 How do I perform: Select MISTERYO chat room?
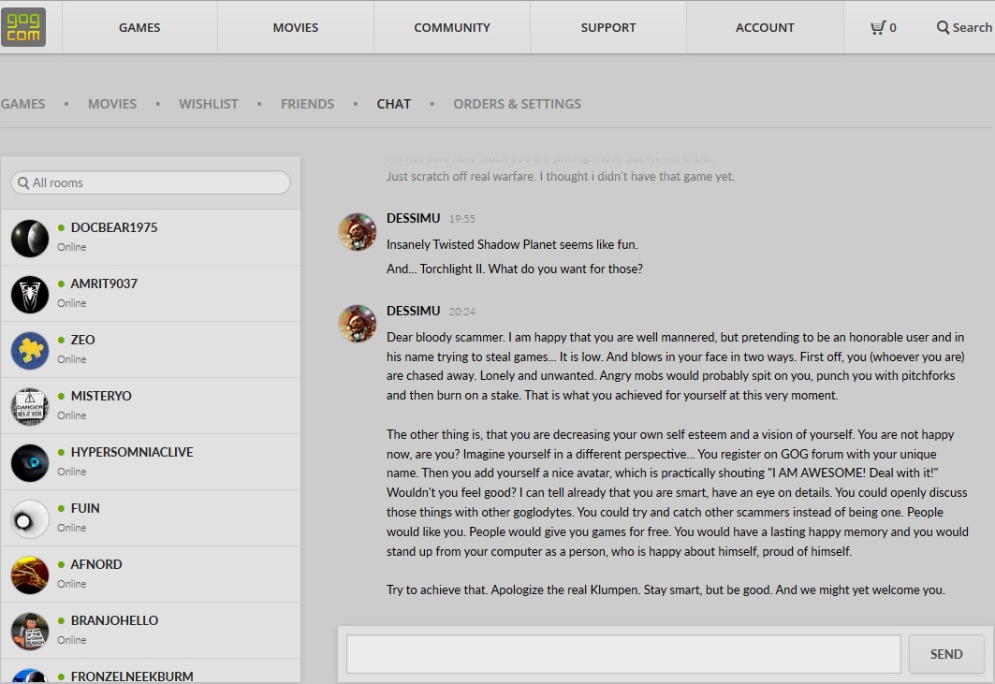pyautogui.click(x=151, y=406)
